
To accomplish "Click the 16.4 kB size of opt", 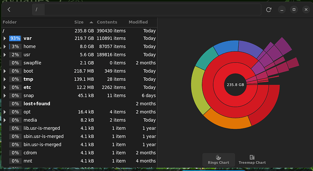I will [86, 112].
